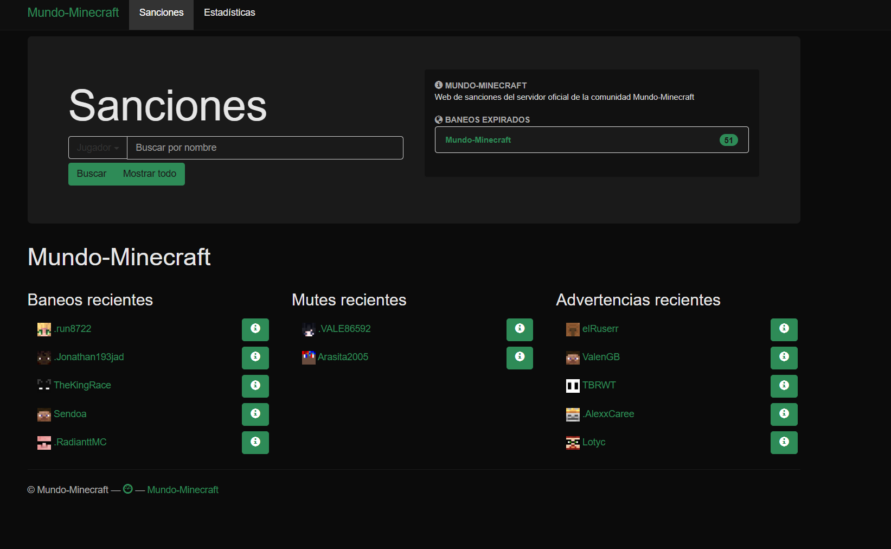Focus the Buscar por nombre field

(265, 148)
